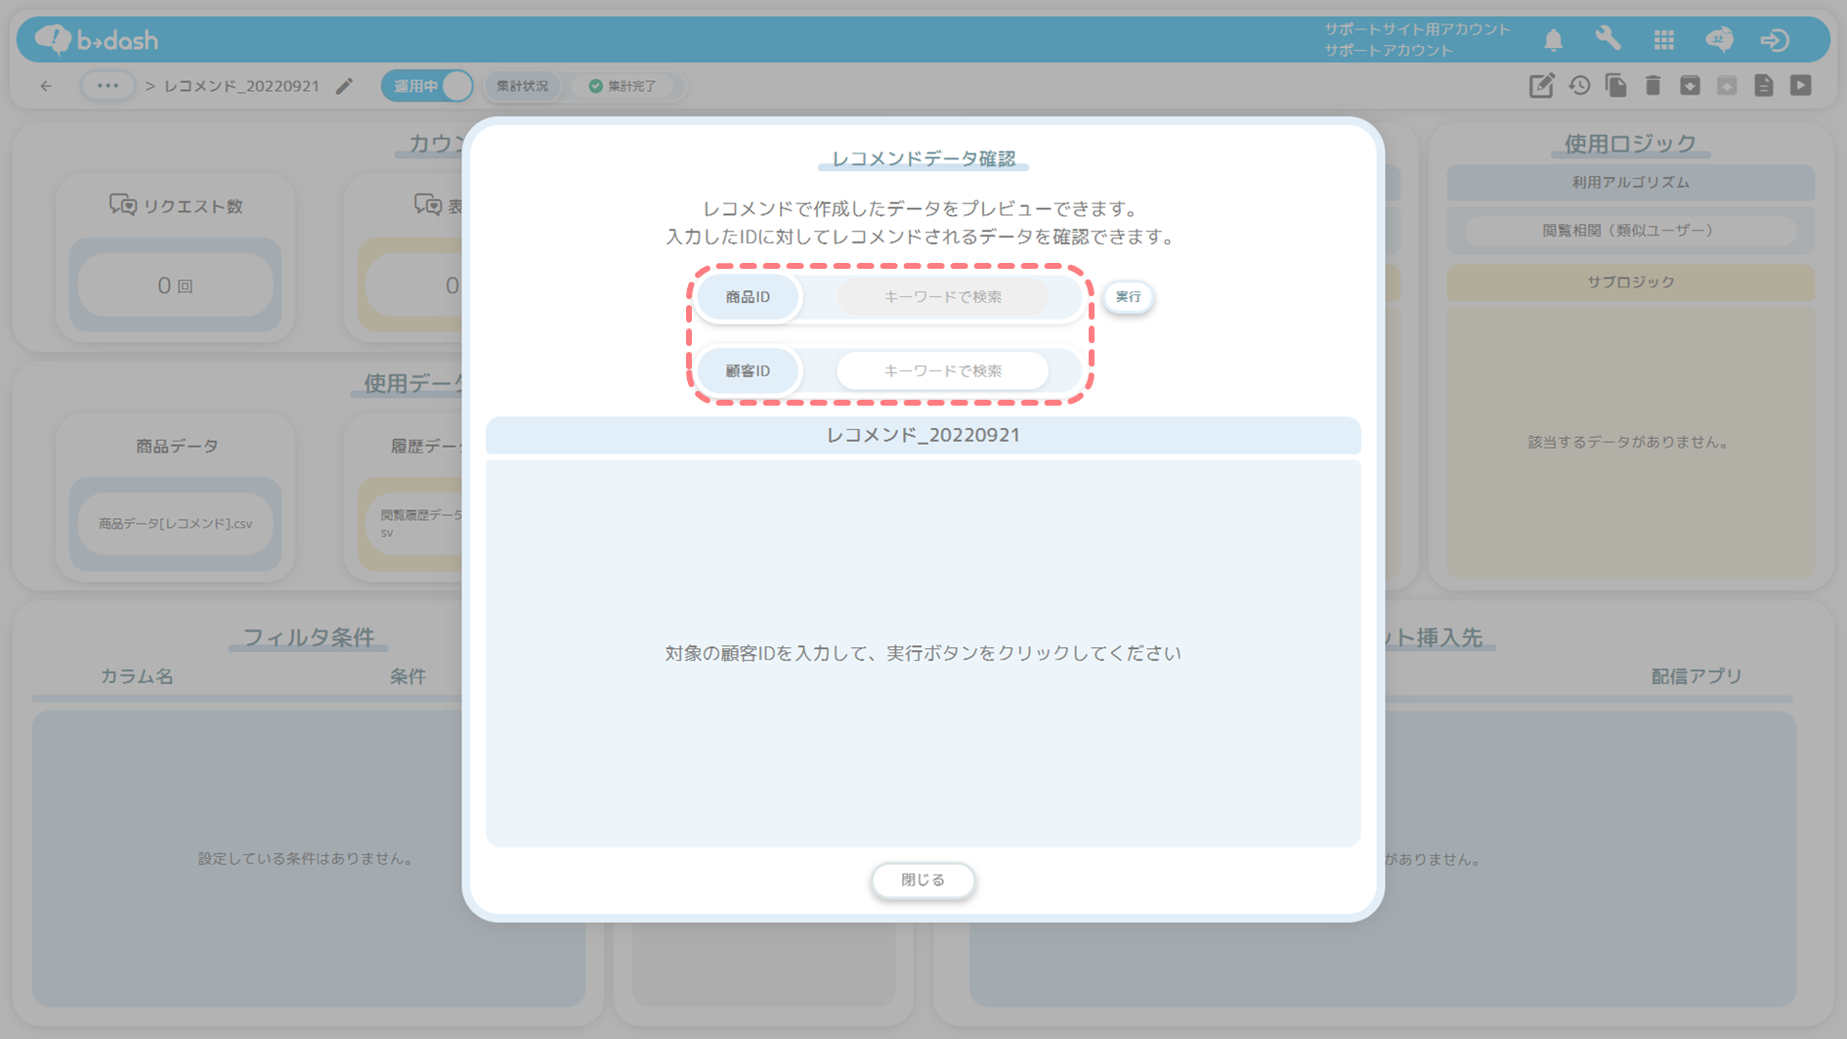The height and width of the screenshot is (1039, 1847).
Task: Click the unarchive upload box icon
Action: 1727,86
